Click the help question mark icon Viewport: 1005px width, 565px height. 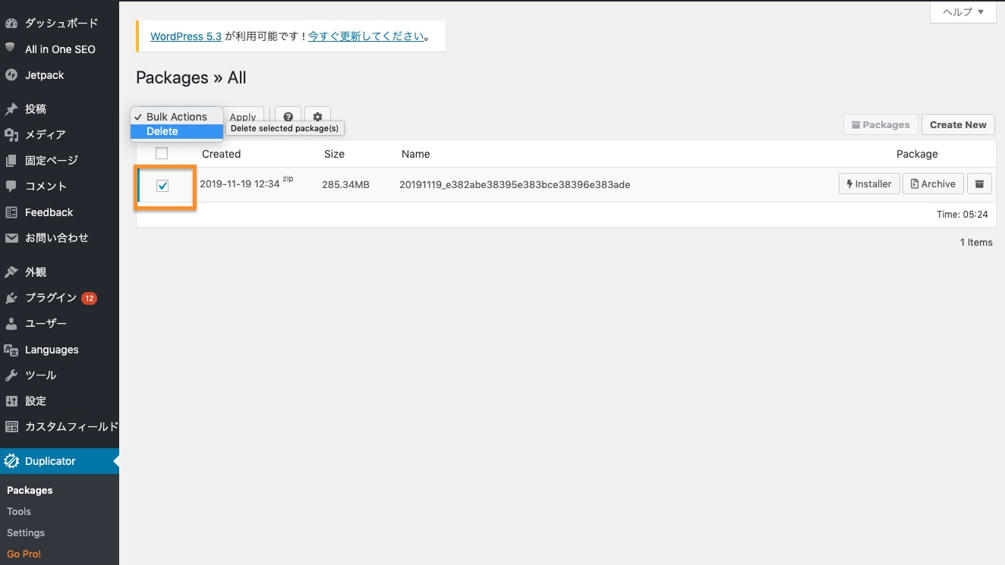(288, 118)
